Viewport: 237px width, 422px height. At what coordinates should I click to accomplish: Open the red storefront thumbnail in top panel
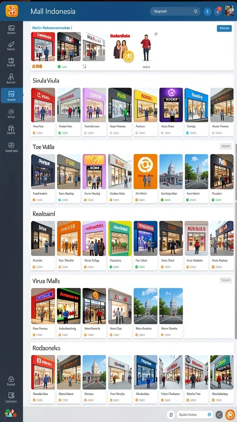pos(43,47)
